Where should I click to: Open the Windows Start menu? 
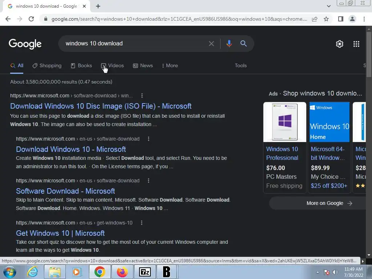[x=10, y=272]
